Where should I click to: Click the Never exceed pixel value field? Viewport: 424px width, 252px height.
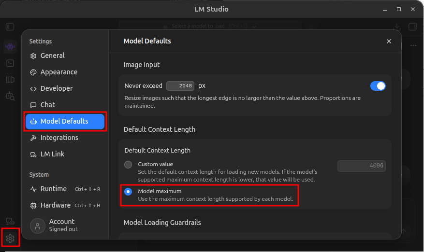[180, 86]
